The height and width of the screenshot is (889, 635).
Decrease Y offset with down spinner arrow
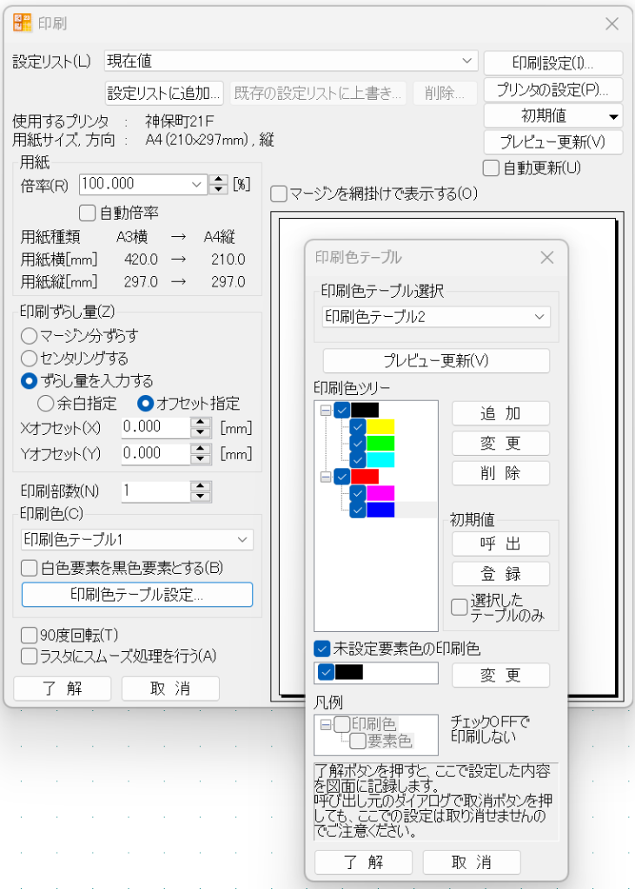[201, 458]
